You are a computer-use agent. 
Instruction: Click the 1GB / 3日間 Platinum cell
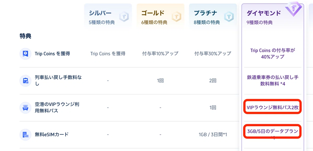(x=213, y=135)
